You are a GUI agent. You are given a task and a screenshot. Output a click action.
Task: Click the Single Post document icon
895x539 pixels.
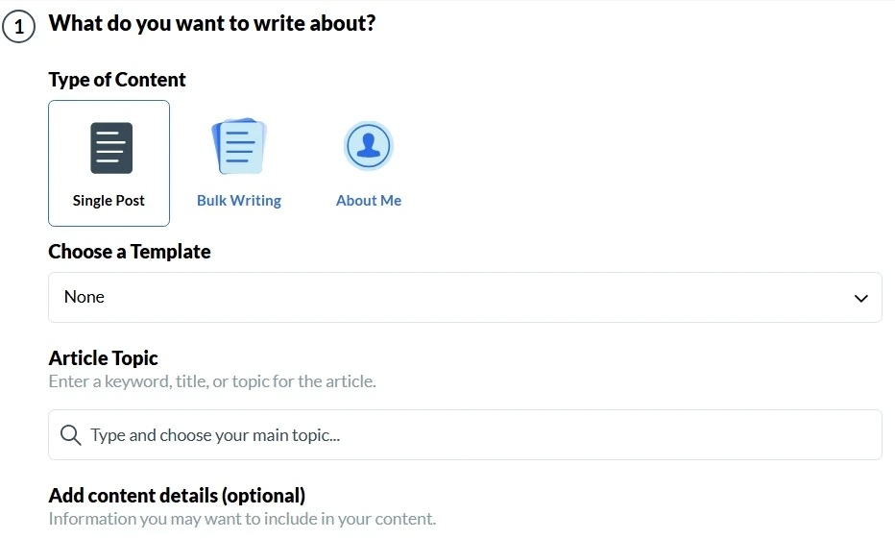(x=110, y=148)
